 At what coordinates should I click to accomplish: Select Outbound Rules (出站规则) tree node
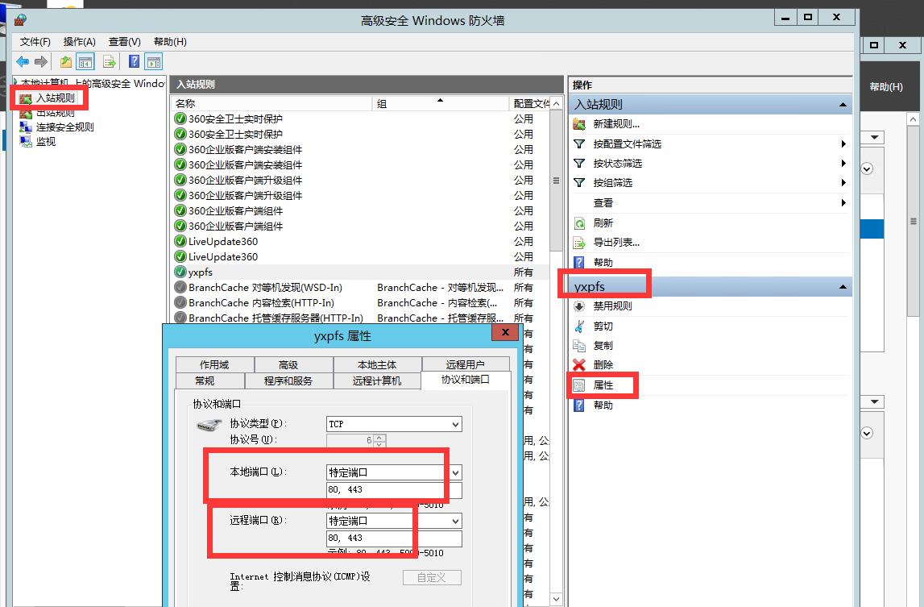pyautogui.click(x=55, y=113)
